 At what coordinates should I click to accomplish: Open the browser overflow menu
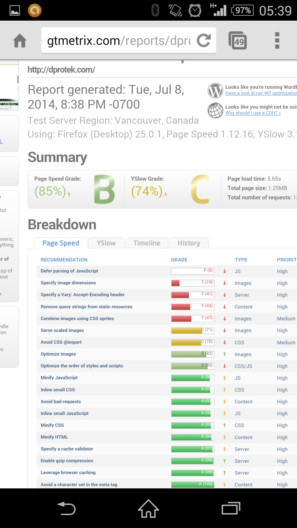pyautogui.click(x=277, y=40)
